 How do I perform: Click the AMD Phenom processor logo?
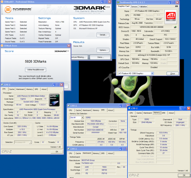pyautogui.click(x=54, y=100)
